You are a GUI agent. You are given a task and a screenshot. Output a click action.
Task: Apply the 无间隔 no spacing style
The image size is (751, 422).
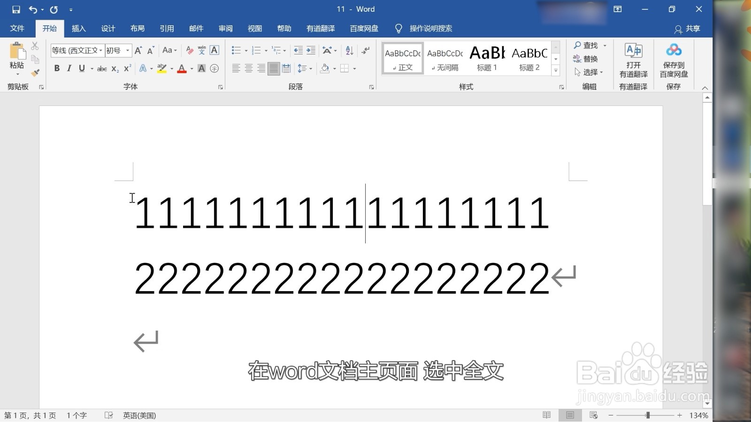[445, 58]
